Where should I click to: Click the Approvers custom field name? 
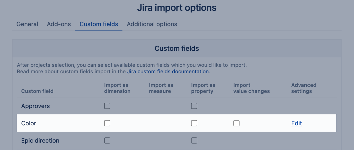coord(36,106)
